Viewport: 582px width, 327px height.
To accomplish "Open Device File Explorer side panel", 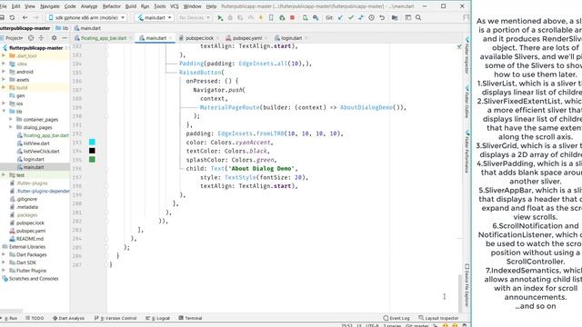I will 467,284.
